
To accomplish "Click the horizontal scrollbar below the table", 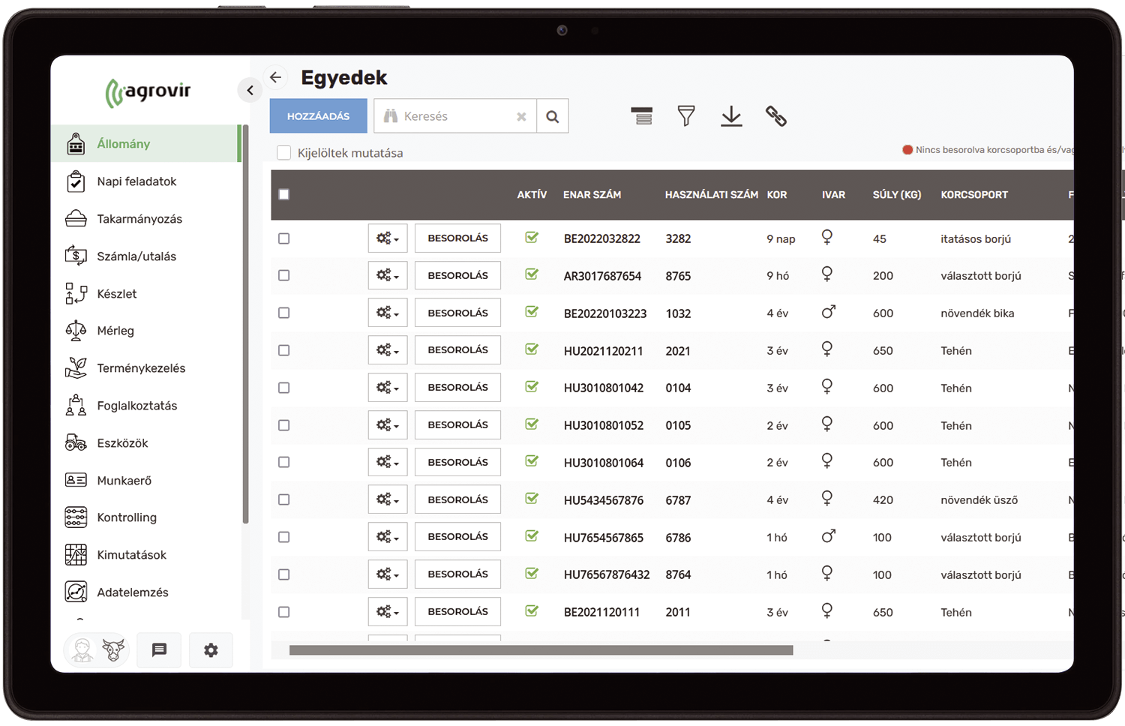I will click(x=541, y=650).
